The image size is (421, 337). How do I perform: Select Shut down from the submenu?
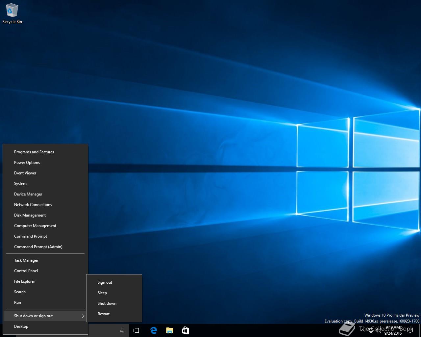tap(107, 303)
